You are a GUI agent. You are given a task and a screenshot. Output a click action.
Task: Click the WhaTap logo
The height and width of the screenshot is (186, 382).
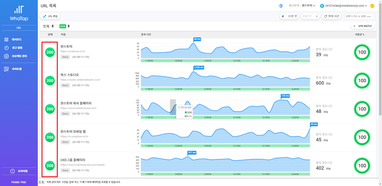coord(19,13)
